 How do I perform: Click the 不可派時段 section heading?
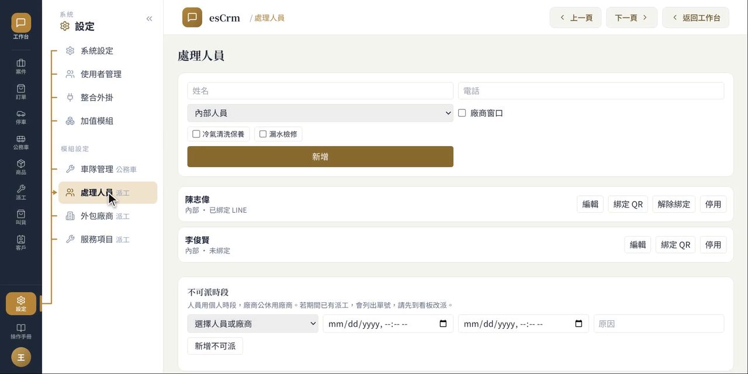coord(208,292)
